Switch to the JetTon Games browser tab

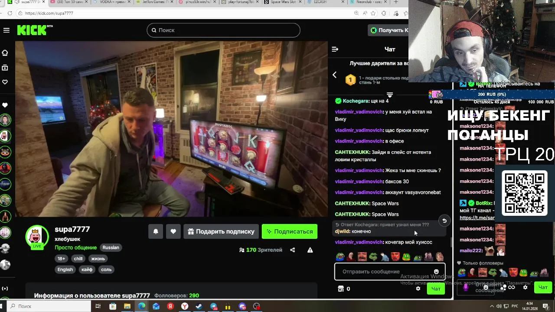[155, 2]
